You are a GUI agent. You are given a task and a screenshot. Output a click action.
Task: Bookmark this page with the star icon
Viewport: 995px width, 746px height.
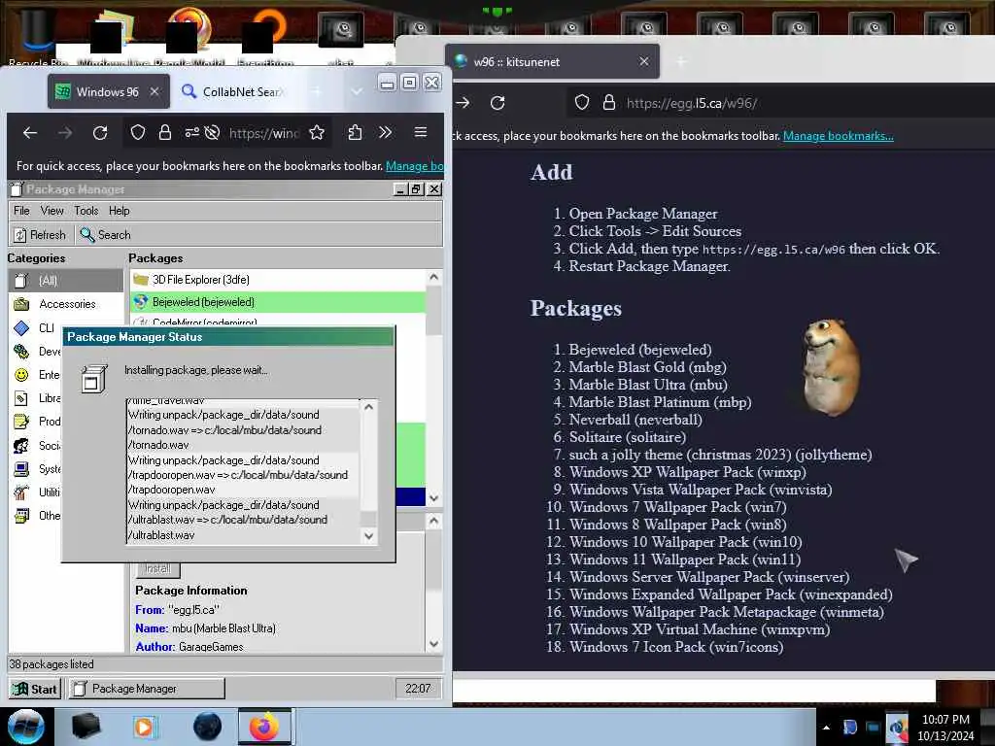pyautogui.click(x=317, y=132)
